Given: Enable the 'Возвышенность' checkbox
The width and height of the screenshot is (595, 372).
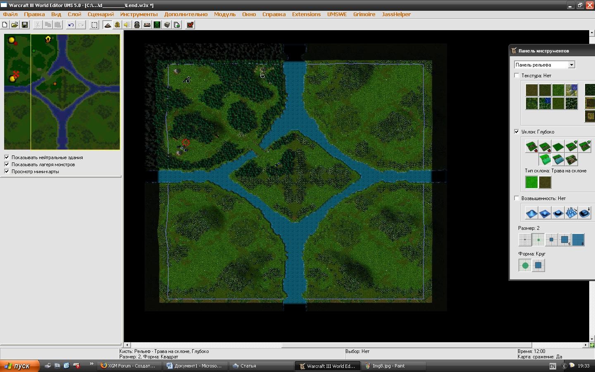Looking at the screenshot, I should (x=516, y=198).
